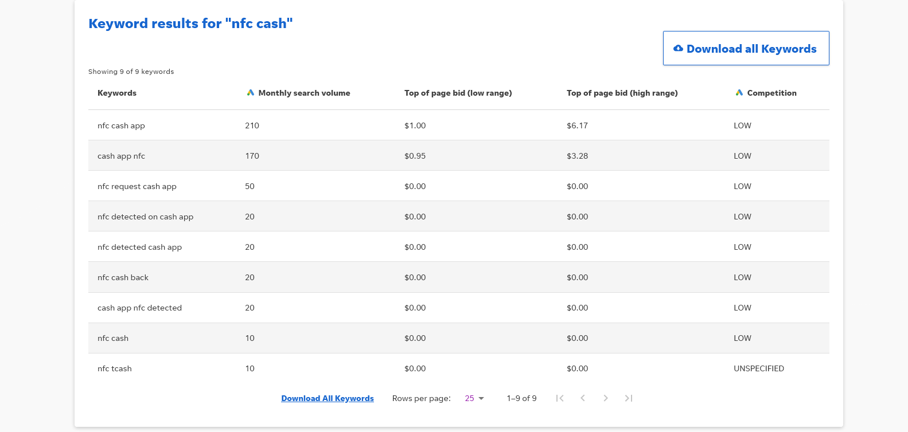This screenshot has width=908, height=432.
Task: Select the keyword 'nfc detected on cash app'
Action: tap(145, 217)
